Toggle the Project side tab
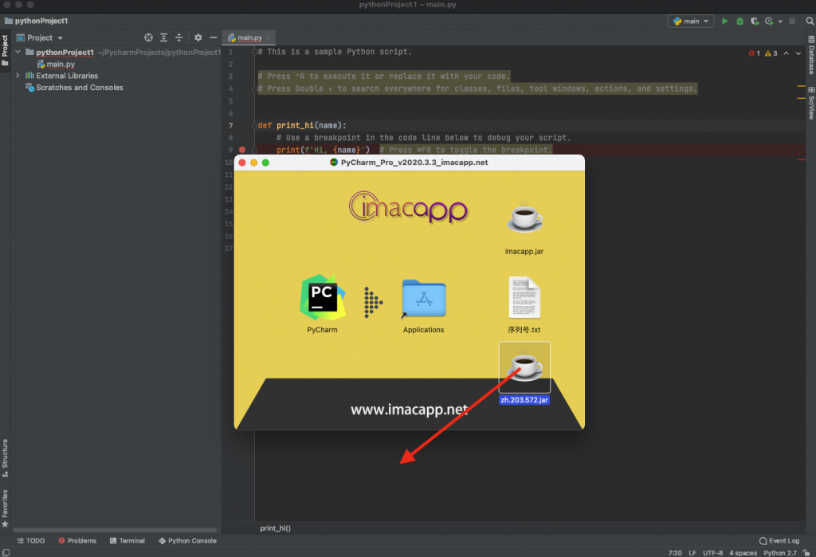Image resolution: width=816 pixels, height=557 pixels. coord(6,50)
